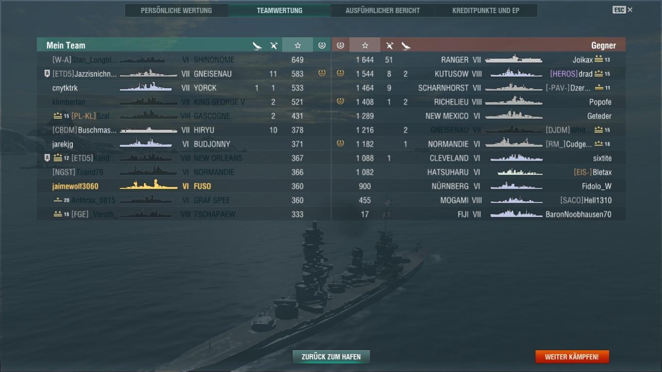Sort enemy team by star experience column
This screenshot has width=662, height=372.
pos(365,45)
